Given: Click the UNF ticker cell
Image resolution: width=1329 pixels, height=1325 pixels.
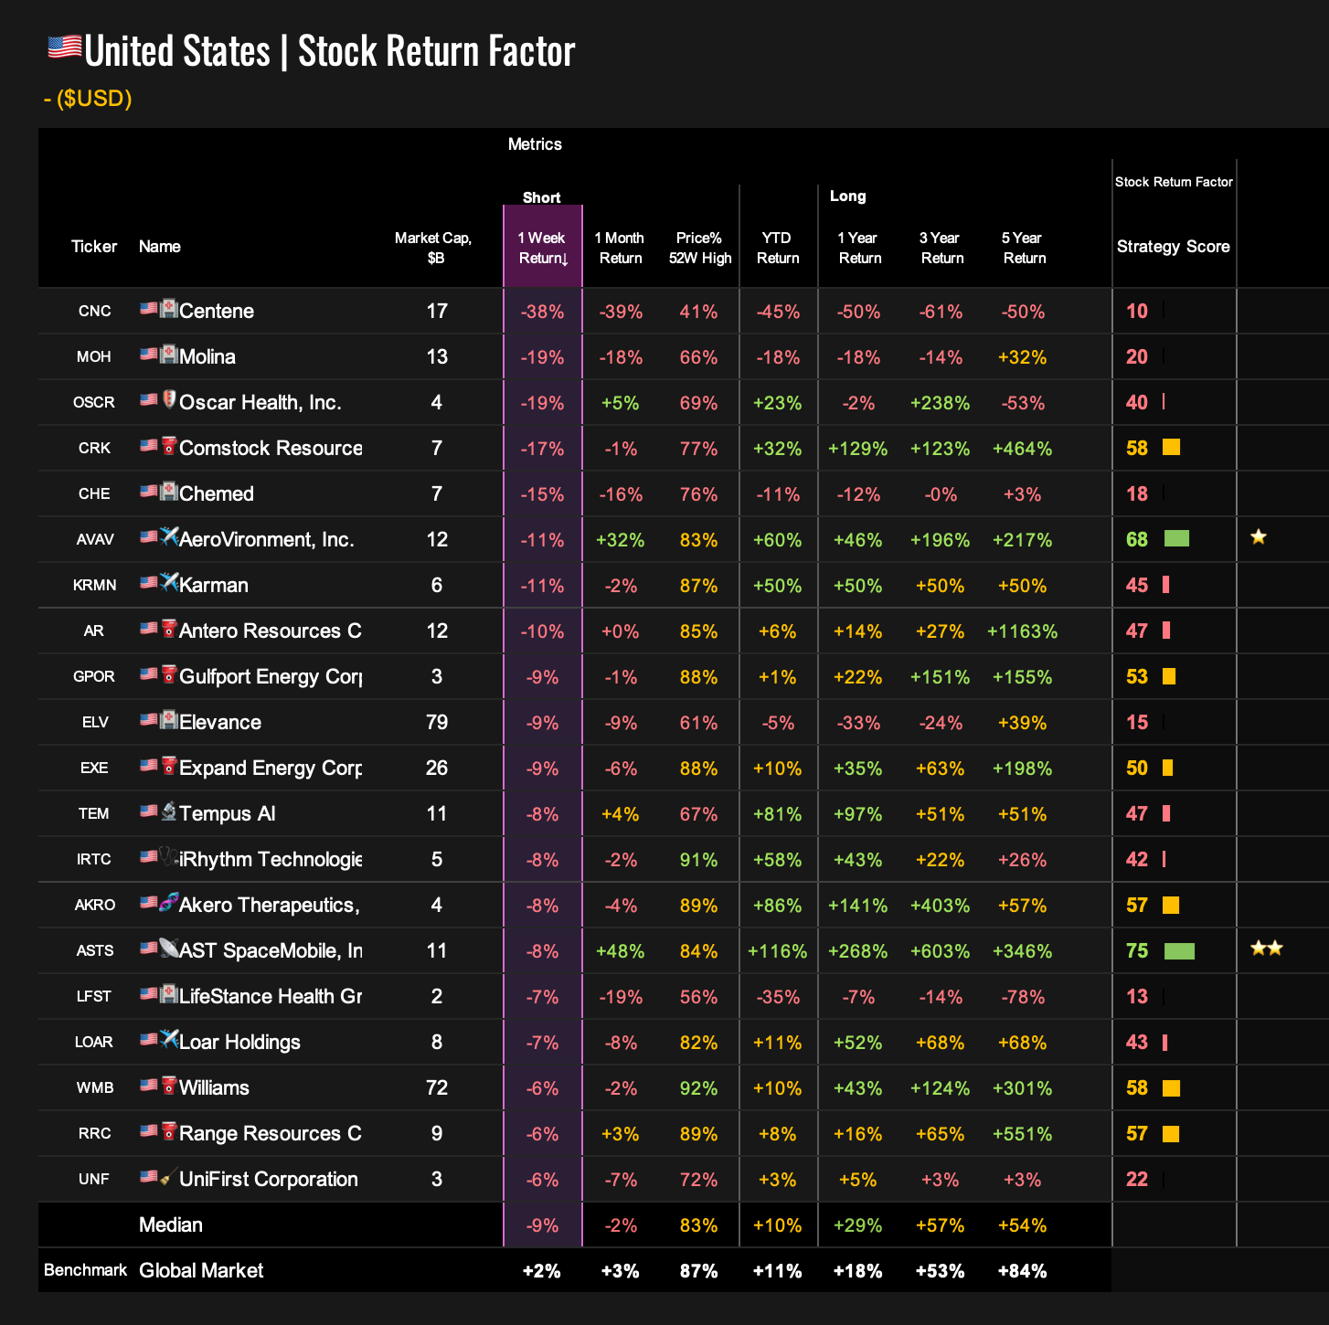Looking at the screenshot, I should pyautogui.click(x=94, y=1179).
